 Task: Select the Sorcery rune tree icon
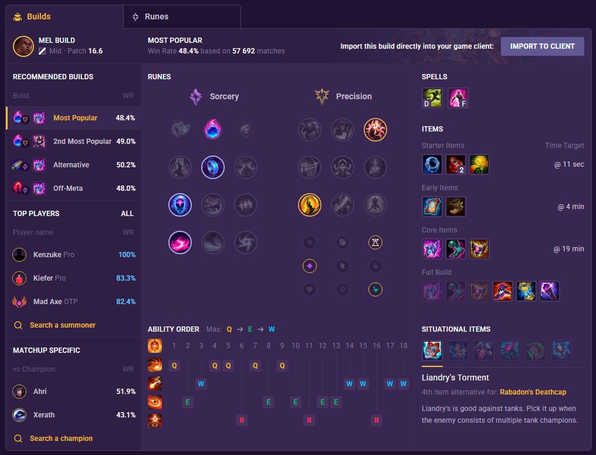click(196, 97)
